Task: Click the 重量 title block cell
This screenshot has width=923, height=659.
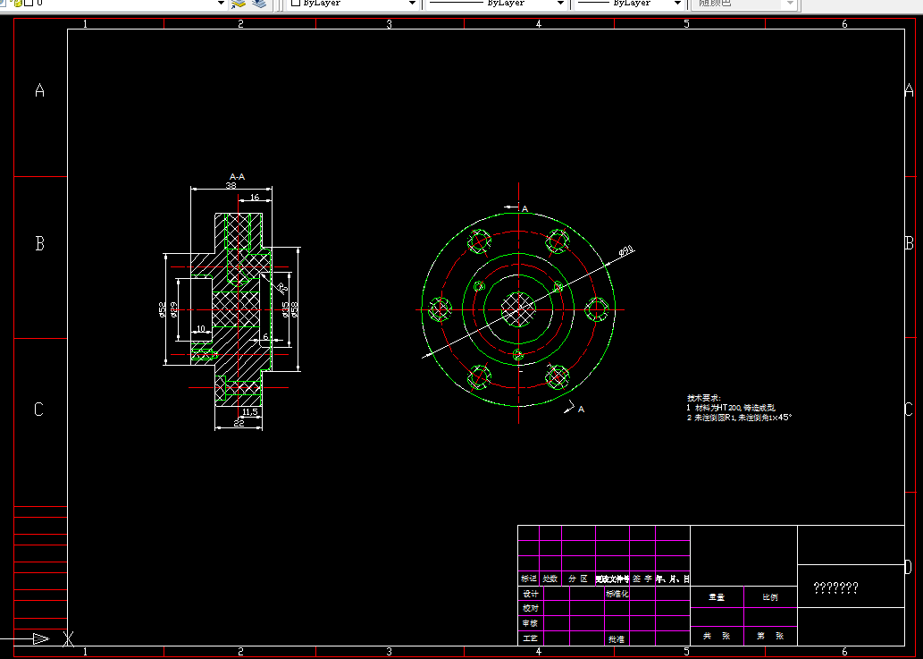Action: point(717,597)
